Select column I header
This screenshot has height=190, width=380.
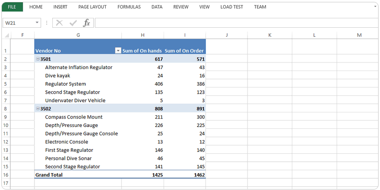click(x=185, y=35)
